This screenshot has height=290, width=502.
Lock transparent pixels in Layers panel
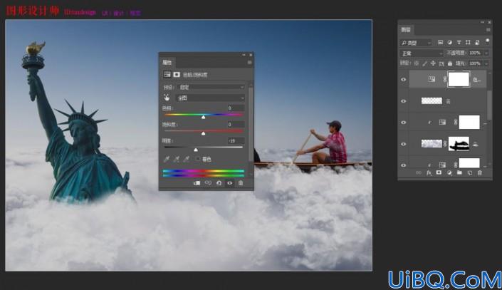(x=417, y=63)
